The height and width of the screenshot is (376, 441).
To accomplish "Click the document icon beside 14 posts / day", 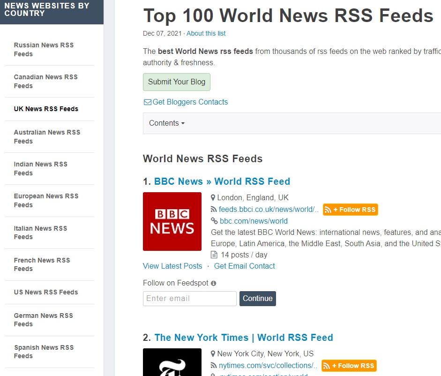I will pos(214,255).
